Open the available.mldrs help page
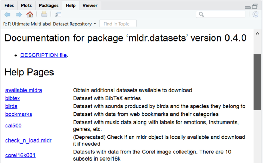 (x=23, y=90)
